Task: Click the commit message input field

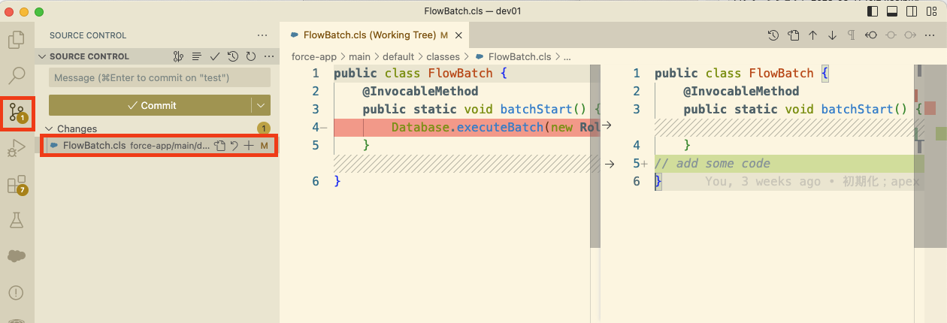Action: point(159,77)
